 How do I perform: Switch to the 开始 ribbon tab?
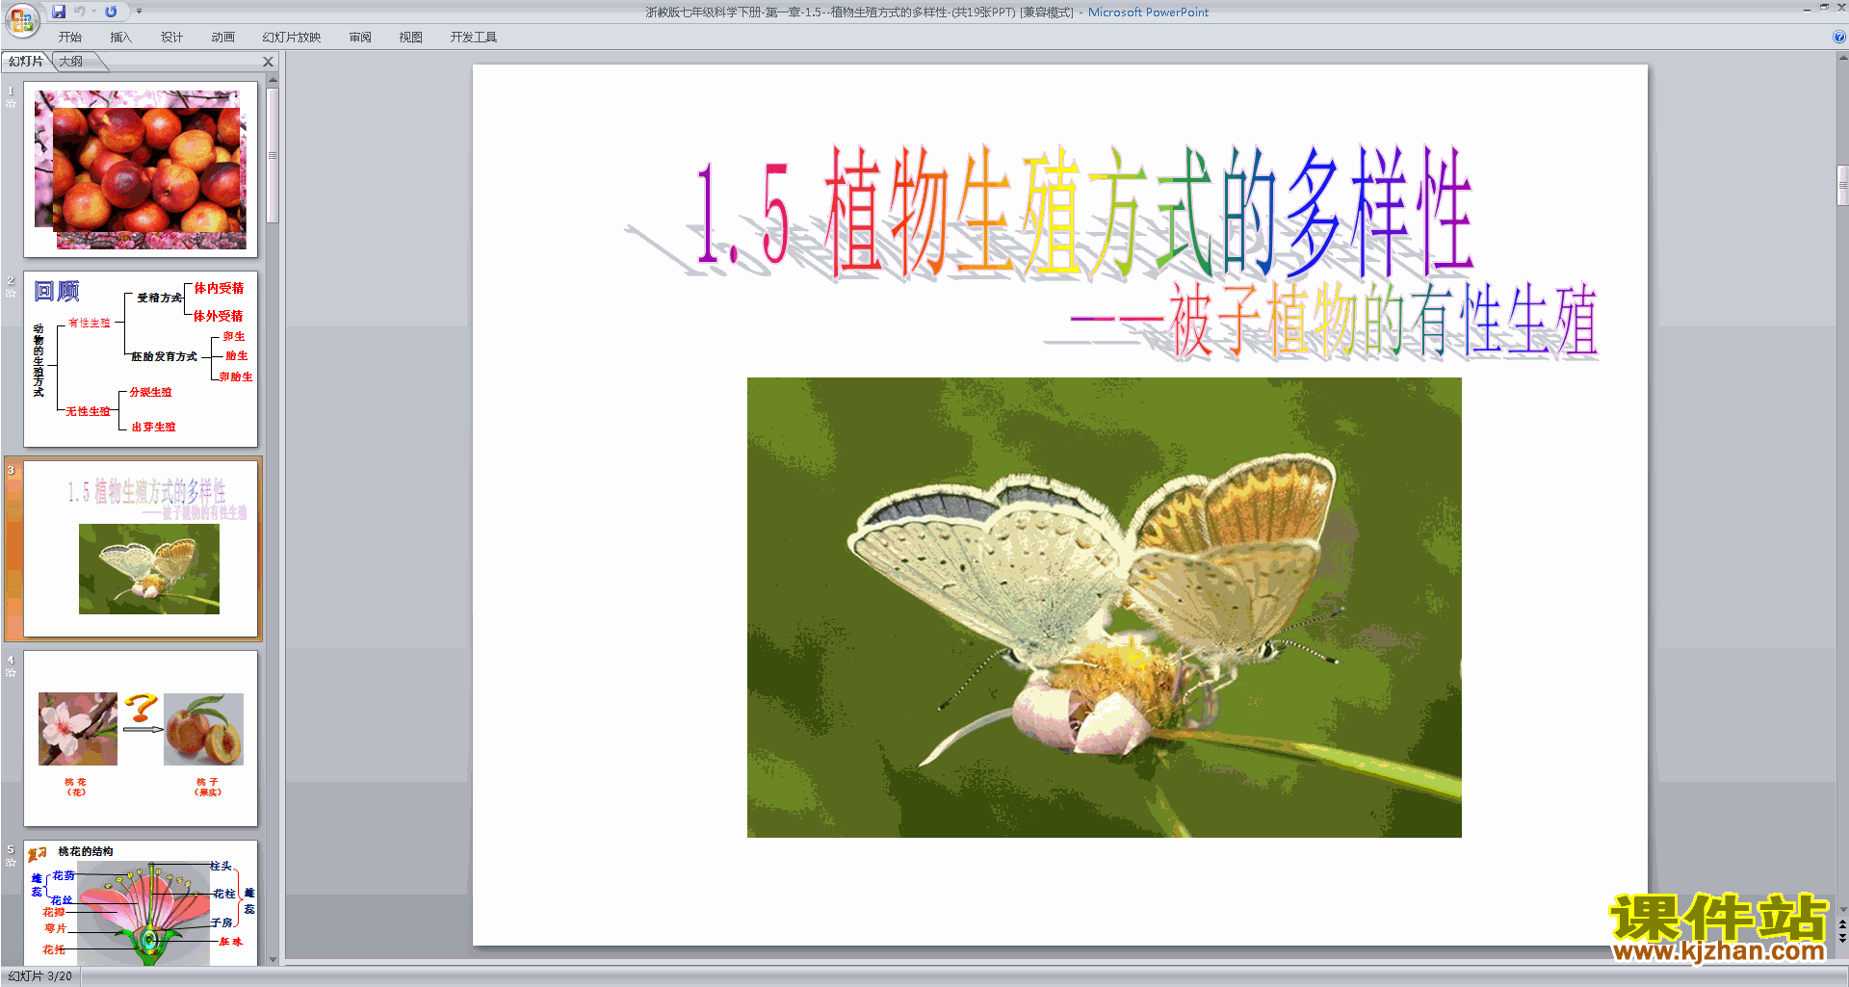pyautogui.click(x=70, y=38)
